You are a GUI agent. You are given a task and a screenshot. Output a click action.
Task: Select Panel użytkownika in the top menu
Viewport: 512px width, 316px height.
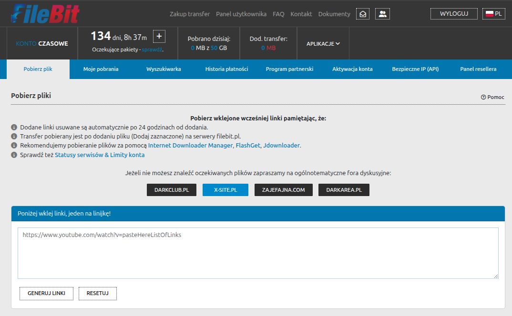[241, 14]
